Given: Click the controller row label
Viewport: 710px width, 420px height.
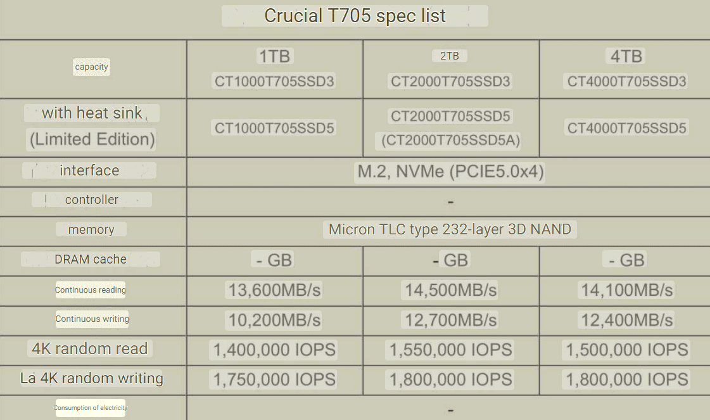Looking at the screenshot, I should pos(92,200).
